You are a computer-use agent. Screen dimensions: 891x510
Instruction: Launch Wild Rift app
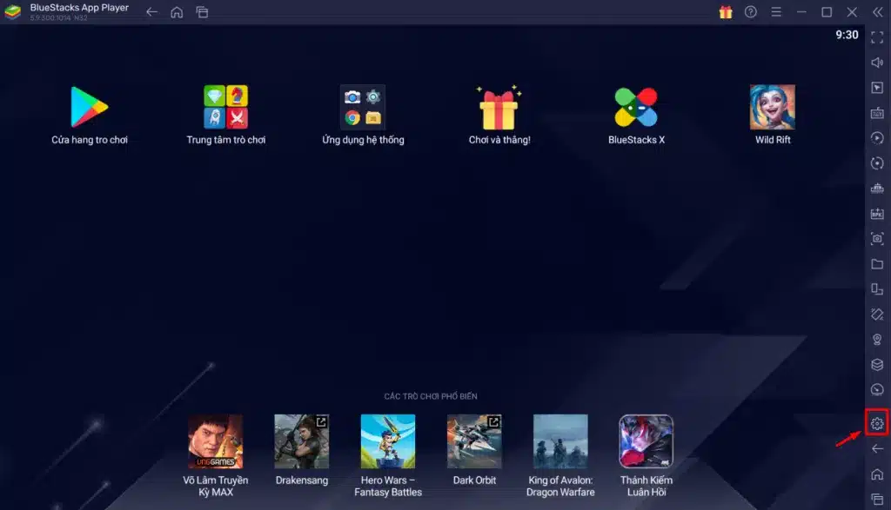pos(773,108)
